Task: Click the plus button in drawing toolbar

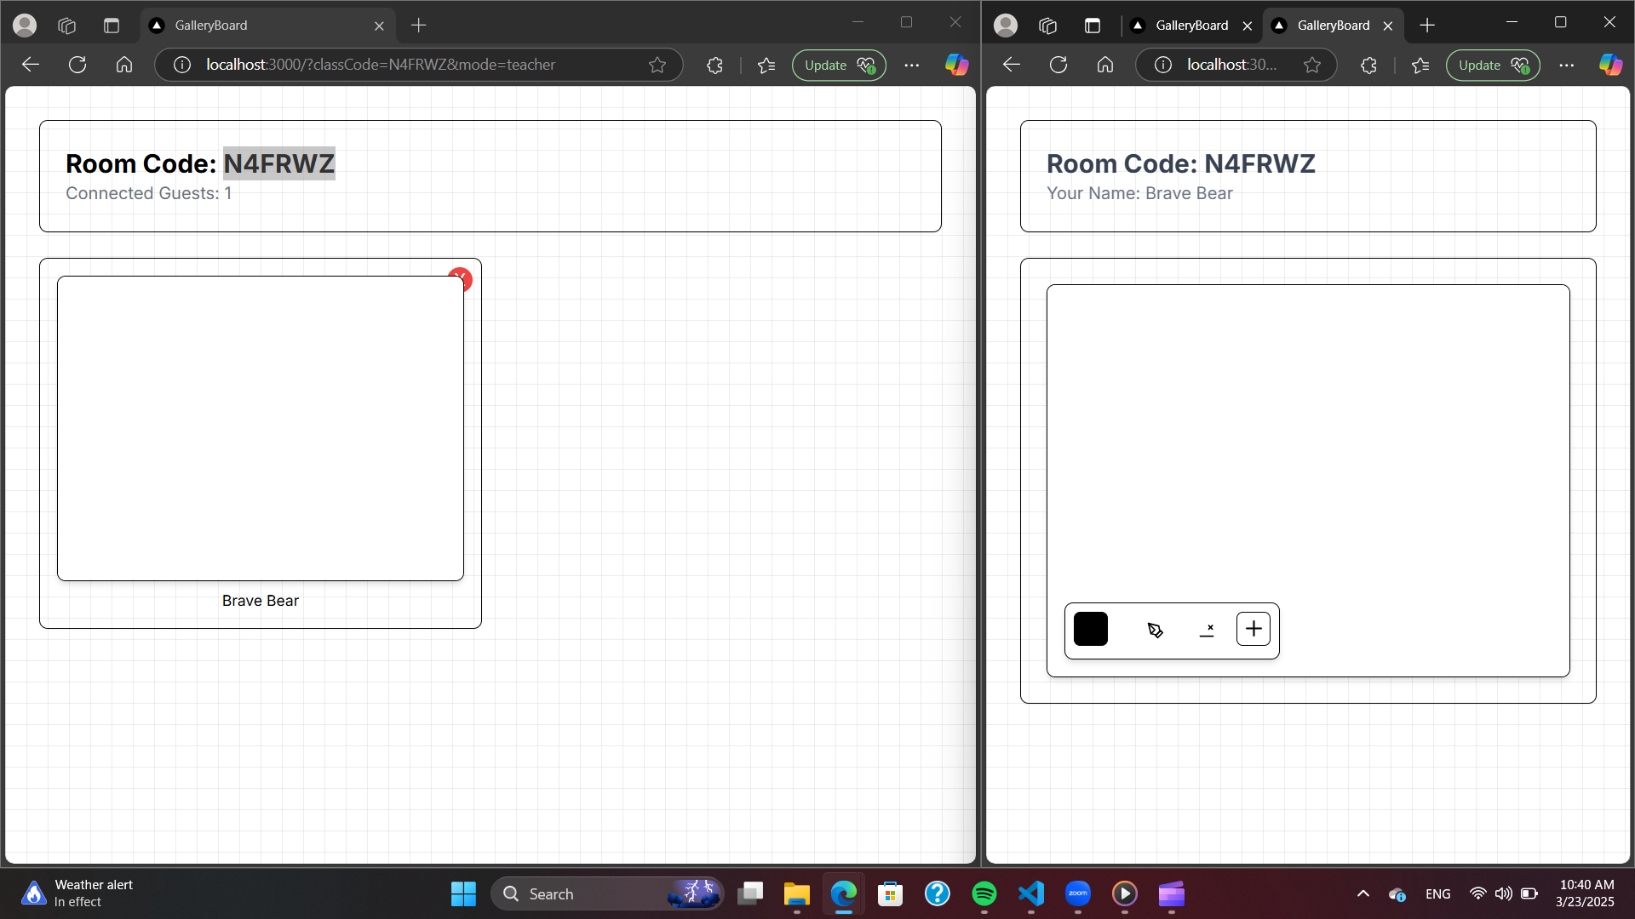Action: [1253, 629]
